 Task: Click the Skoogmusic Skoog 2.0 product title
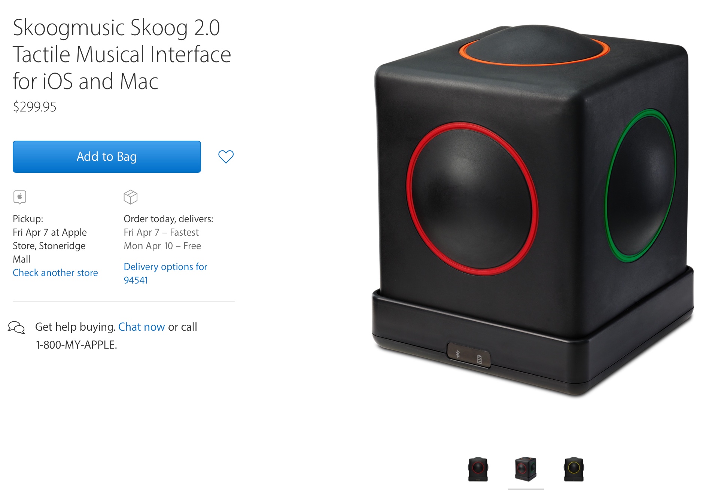coord(122,54)
